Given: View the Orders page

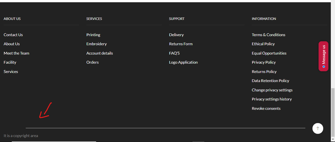Looking at the screenshot, I should click(x=92, y=62).
